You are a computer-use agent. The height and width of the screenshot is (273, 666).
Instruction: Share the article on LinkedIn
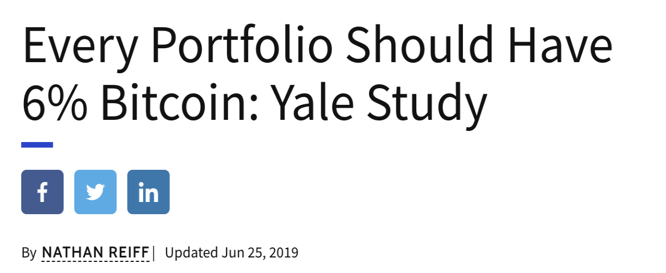pyautogui.click(x=148, y=192)
